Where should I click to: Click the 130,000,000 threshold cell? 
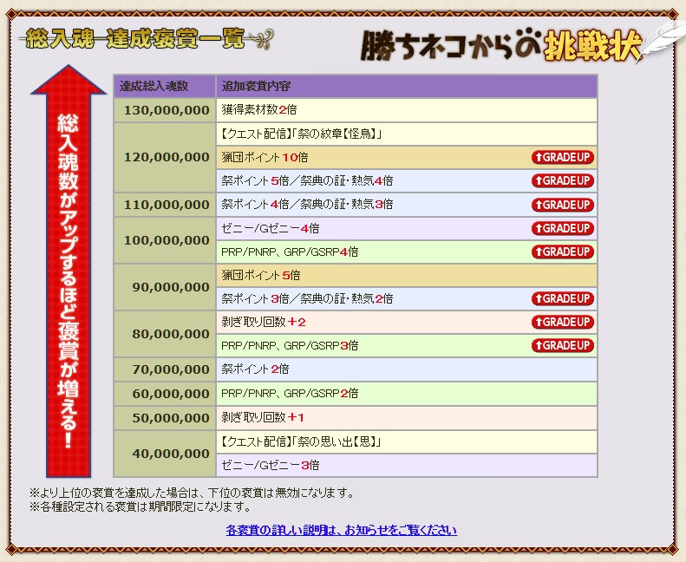165,110
